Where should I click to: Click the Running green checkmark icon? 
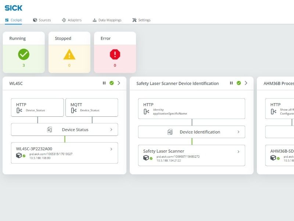pos(24,54)
